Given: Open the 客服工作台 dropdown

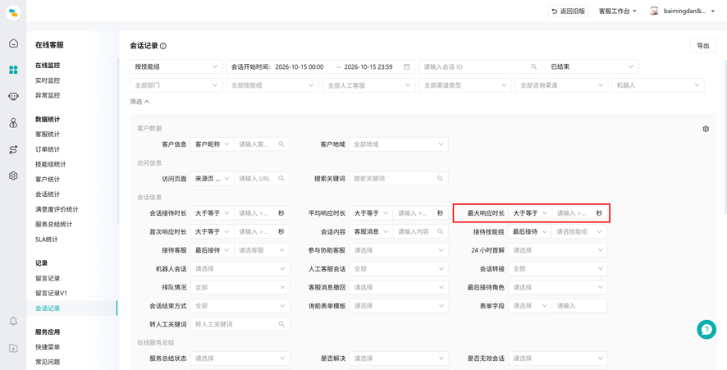Looking at the screenshot, I should pos(618,11).
